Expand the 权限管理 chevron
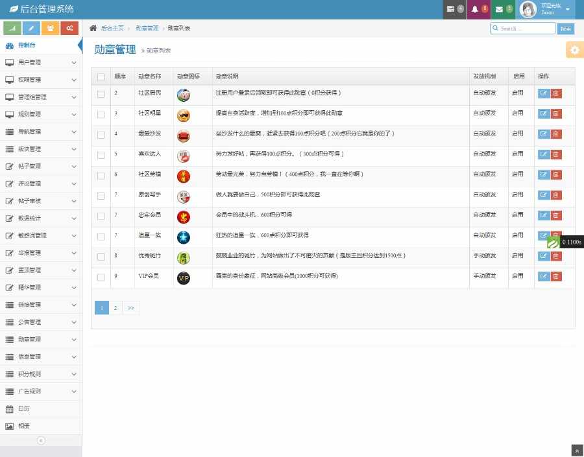Viewport: 584px width, 457px height. [x=74, y=80]
